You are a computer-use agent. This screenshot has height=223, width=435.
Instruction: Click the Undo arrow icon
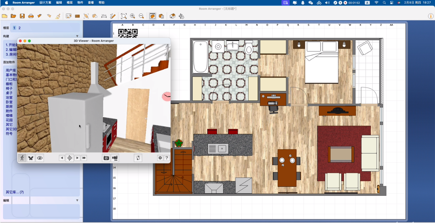pos(40,16)
